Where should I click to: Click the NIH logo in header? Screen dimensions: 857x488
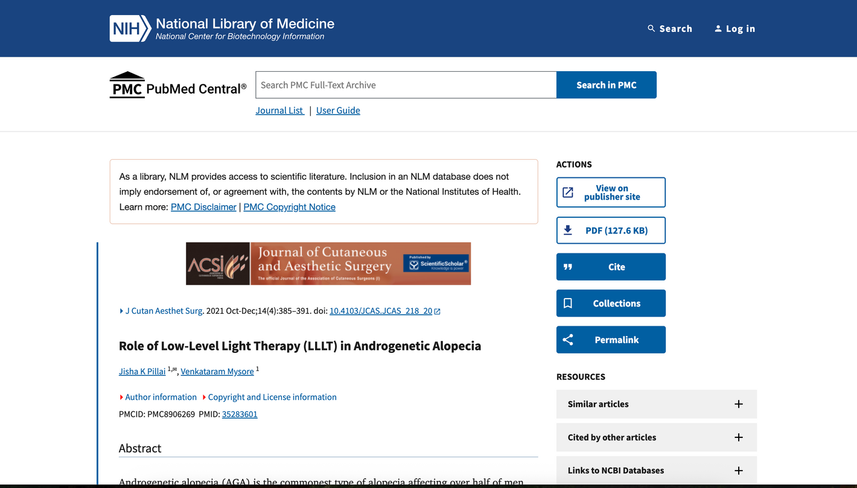[x=129, y=28]
